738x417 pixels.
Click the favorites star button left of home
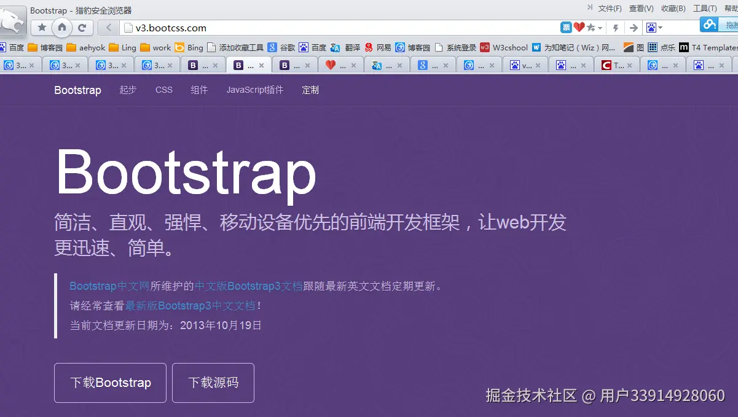tap(42, 28)
